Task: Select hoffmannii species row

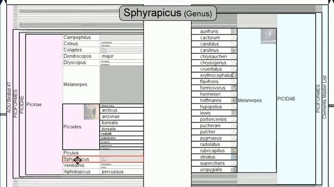Action: (214, 100)
